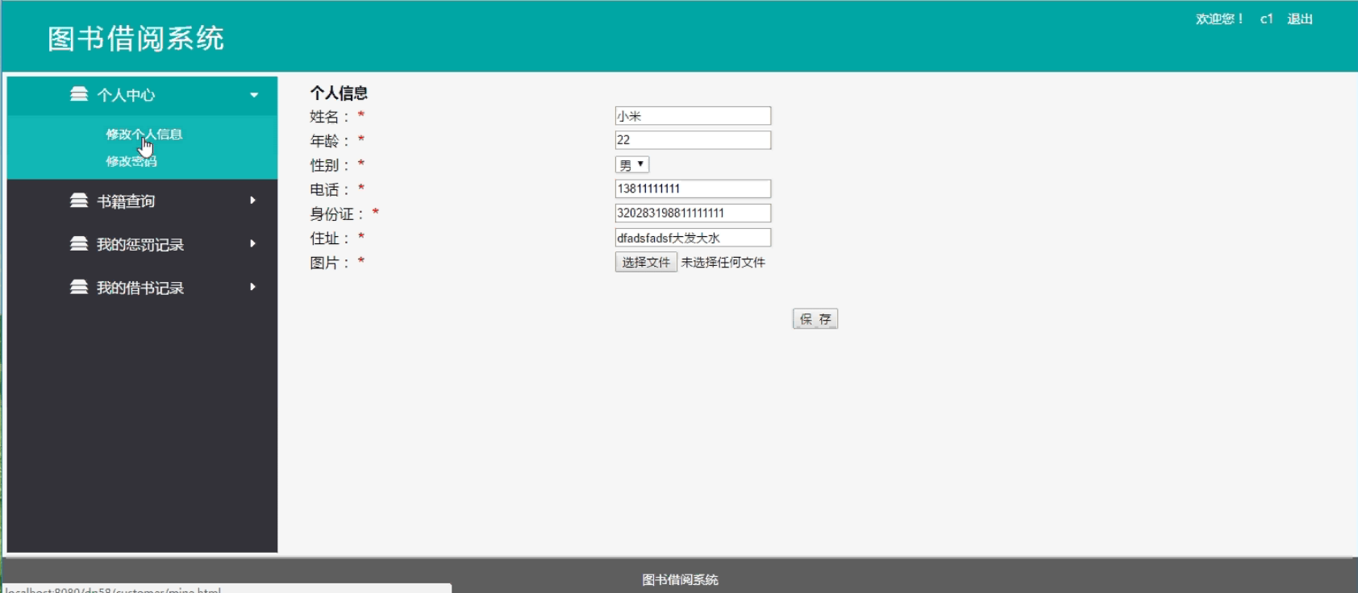This screenshot has width=1358, height=593.
Task: Expand the 书籍查询 arrow
Action: point(253,201)
